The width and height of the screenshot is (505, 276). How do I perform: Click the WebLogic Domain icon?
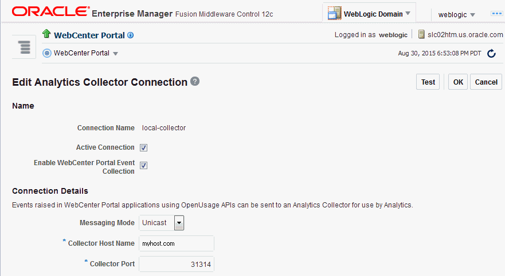point(335,13)
